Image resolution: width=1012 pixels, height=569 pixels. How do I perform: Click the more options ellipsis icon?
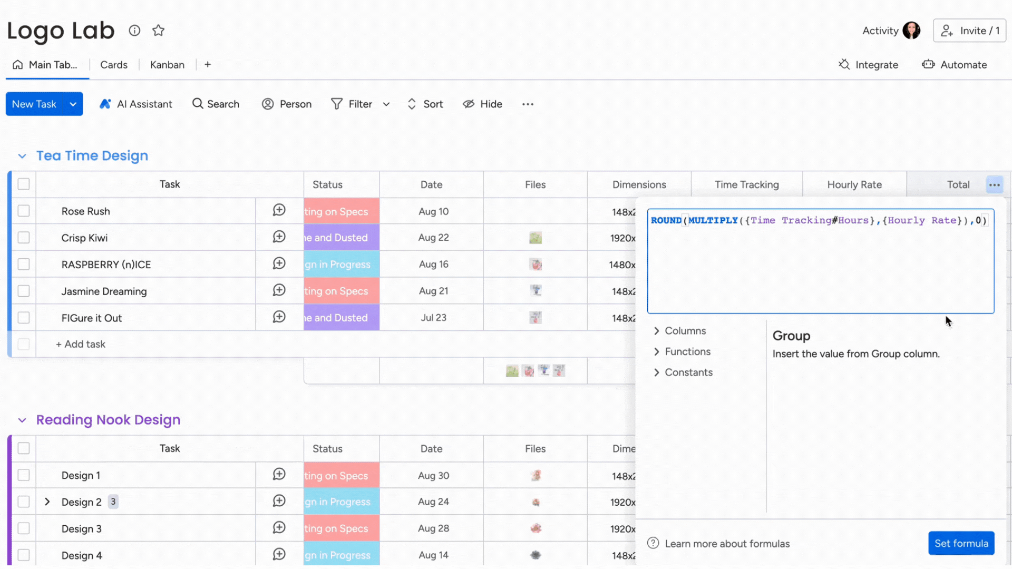click(x=995, y=185)
